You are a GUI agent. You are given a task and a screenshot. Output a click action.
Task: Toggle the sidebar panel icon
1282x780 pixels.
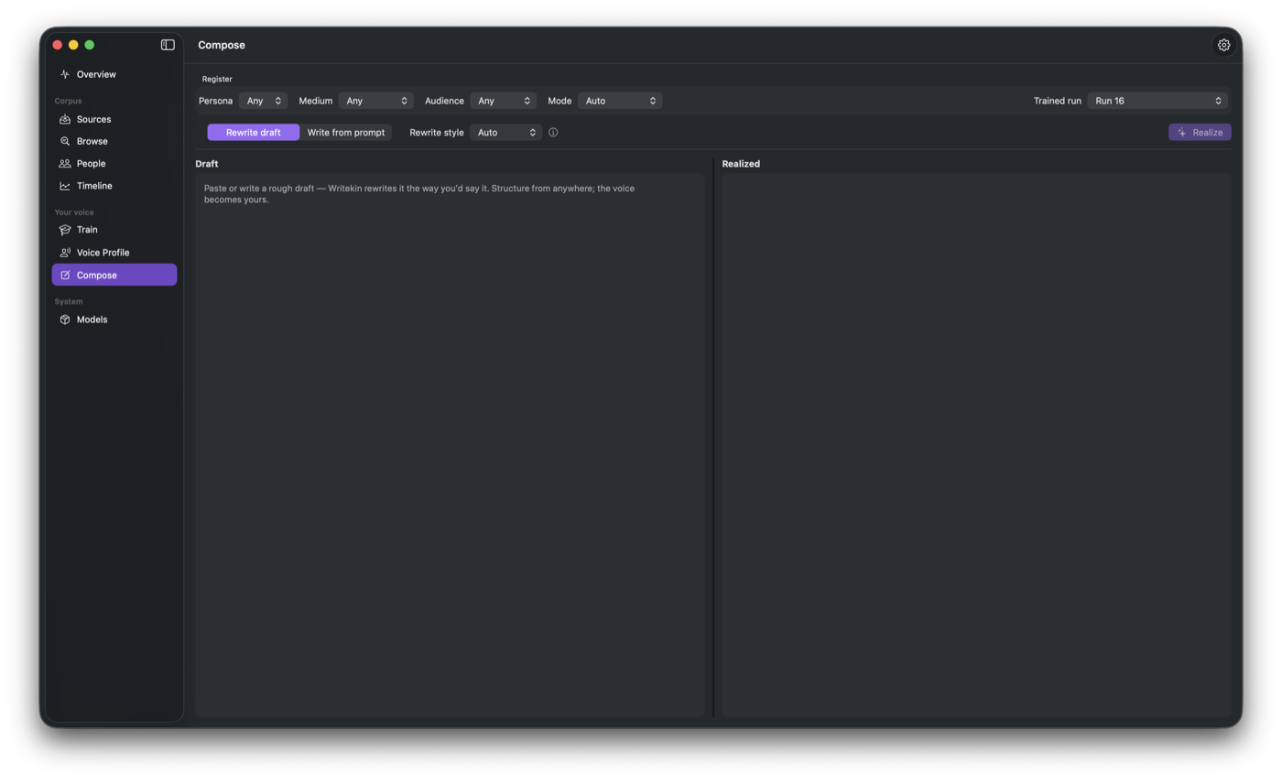(168, 45)
